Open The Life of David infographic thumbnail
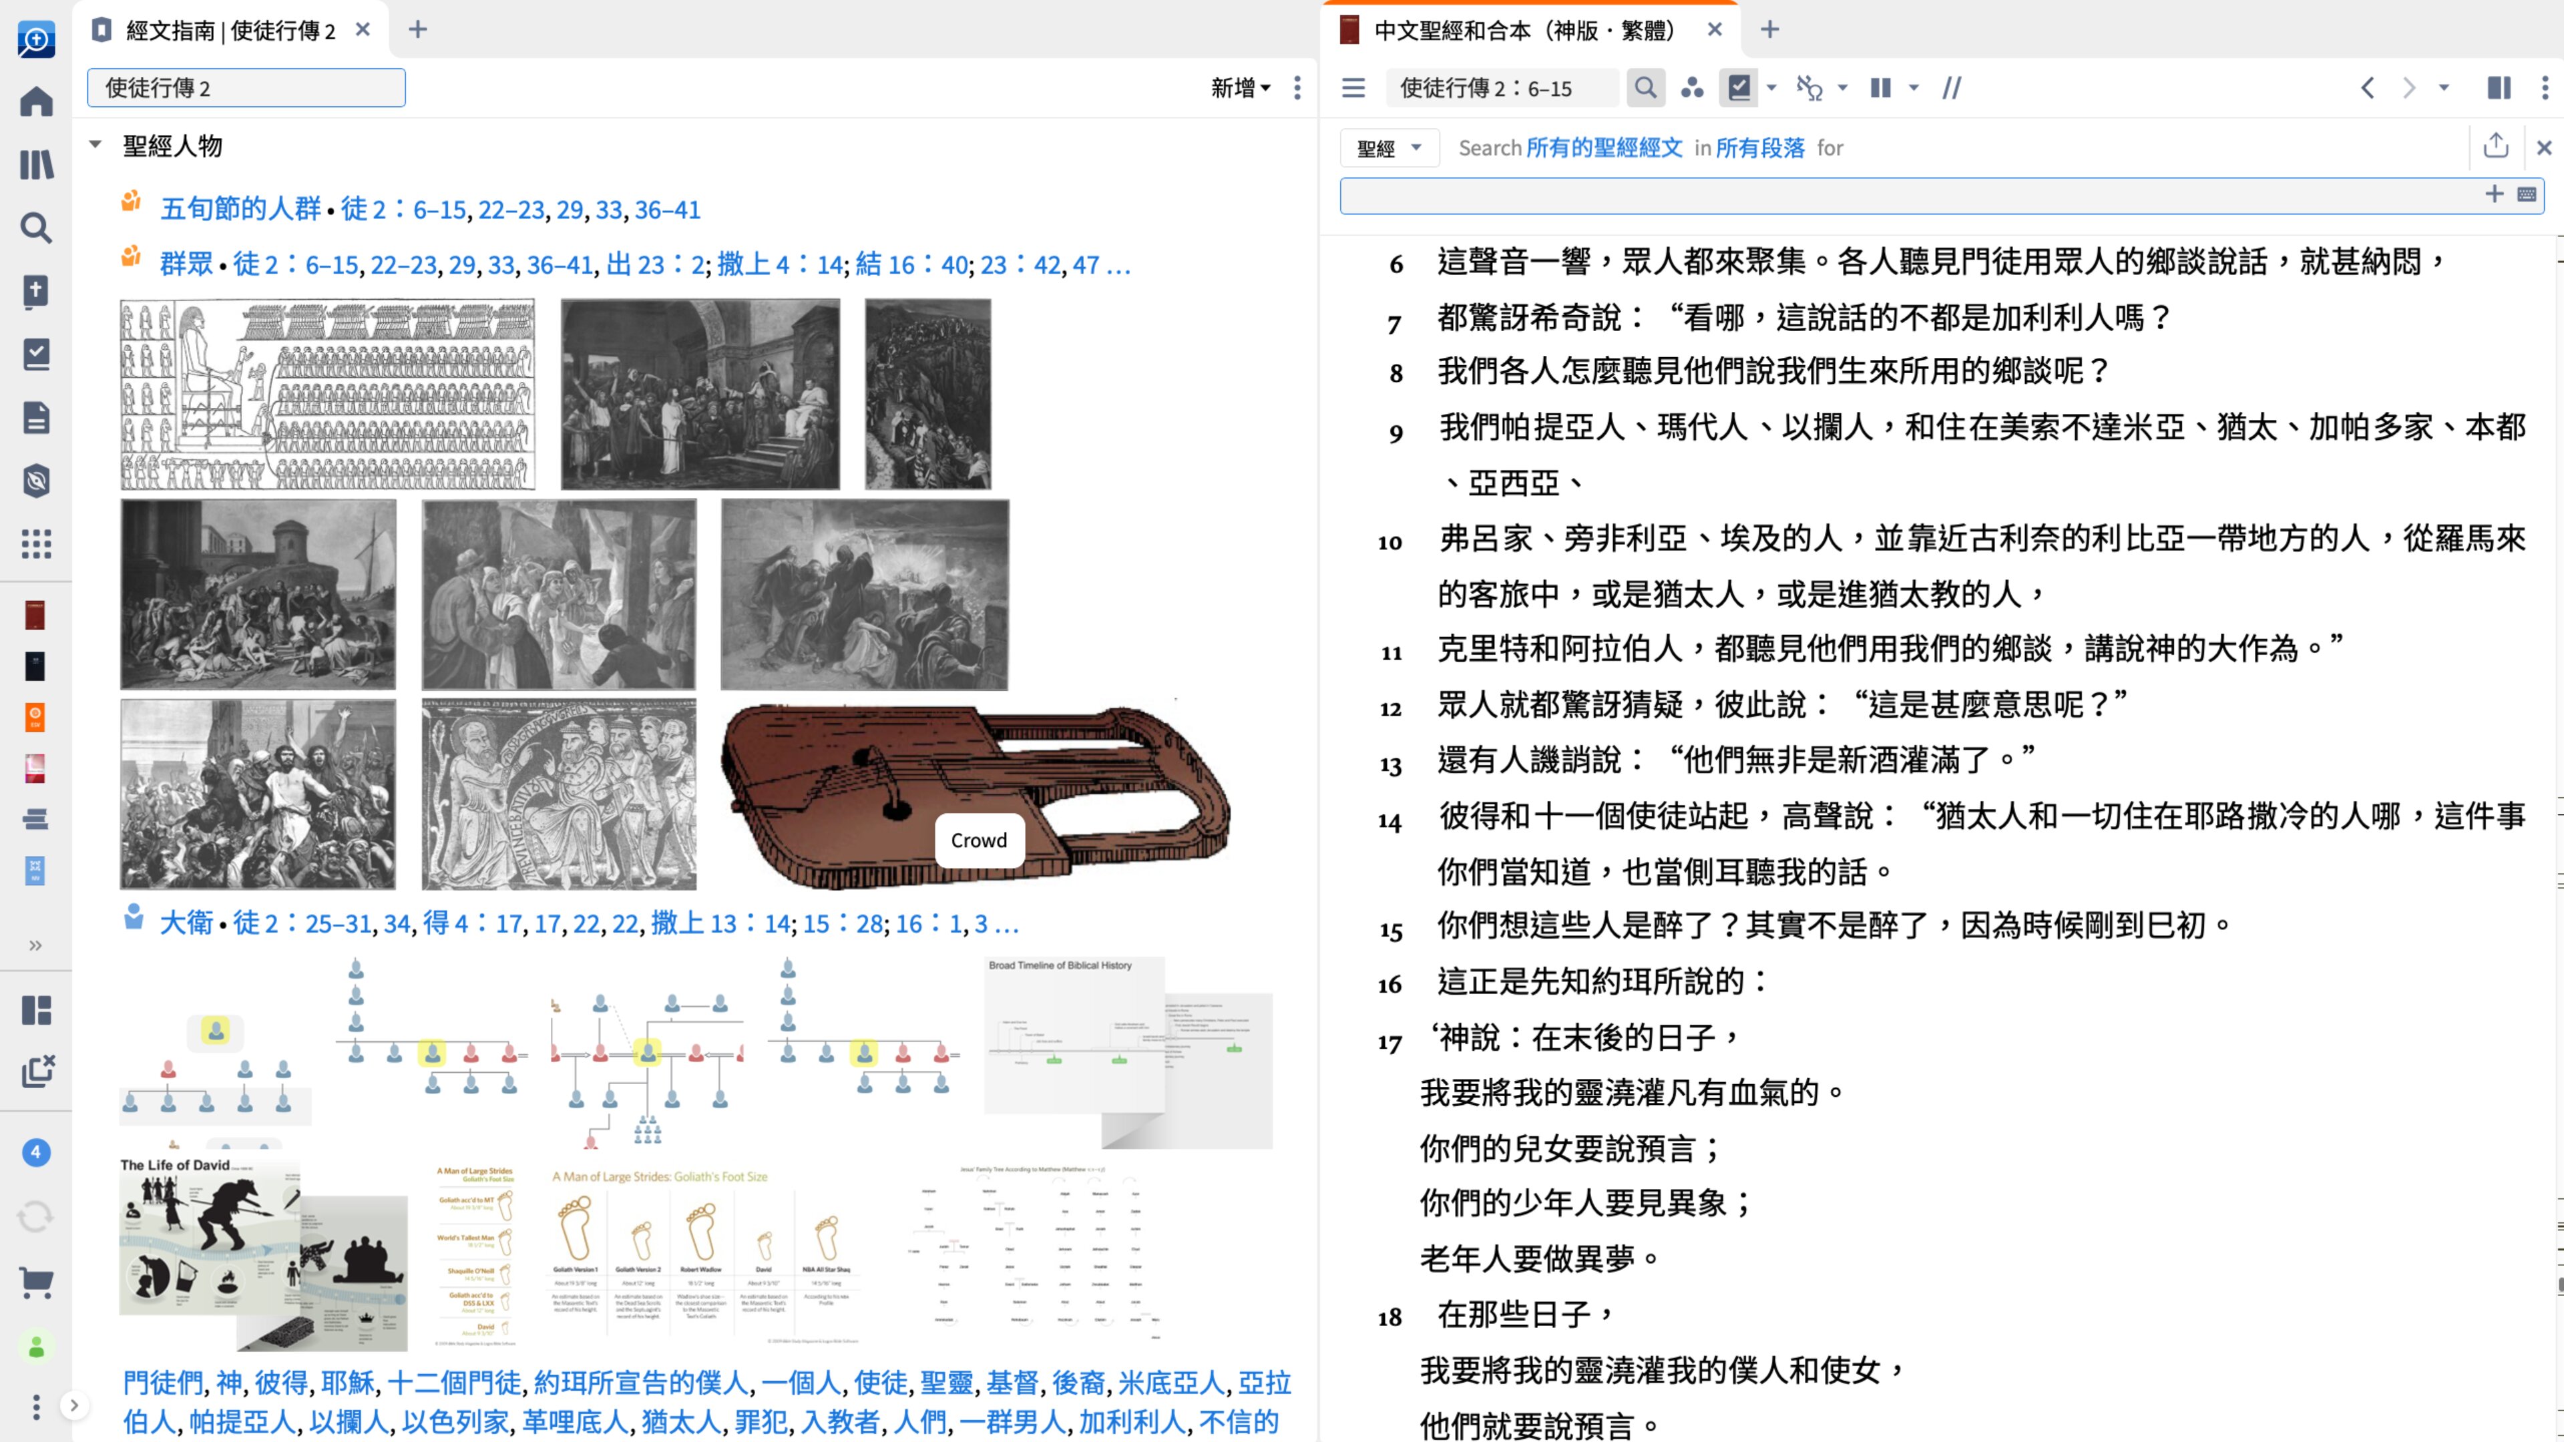The image size is (2564, 1442). 263,1254
